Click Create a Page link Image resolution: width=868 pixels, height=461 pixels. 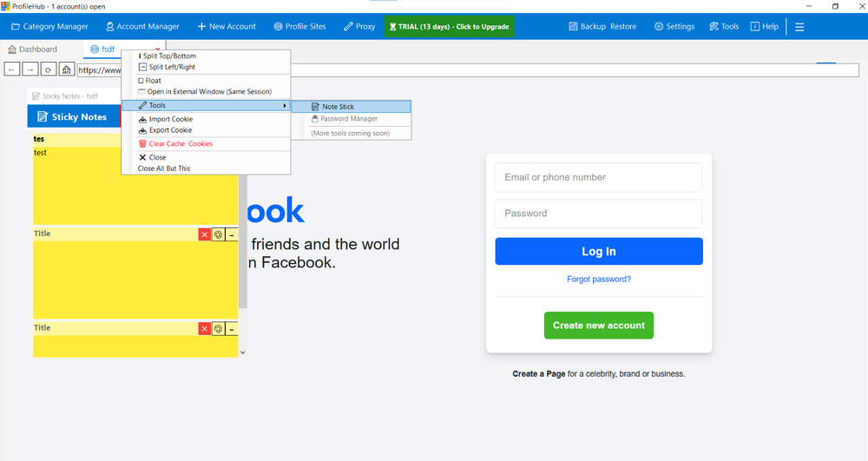point(539,374)
